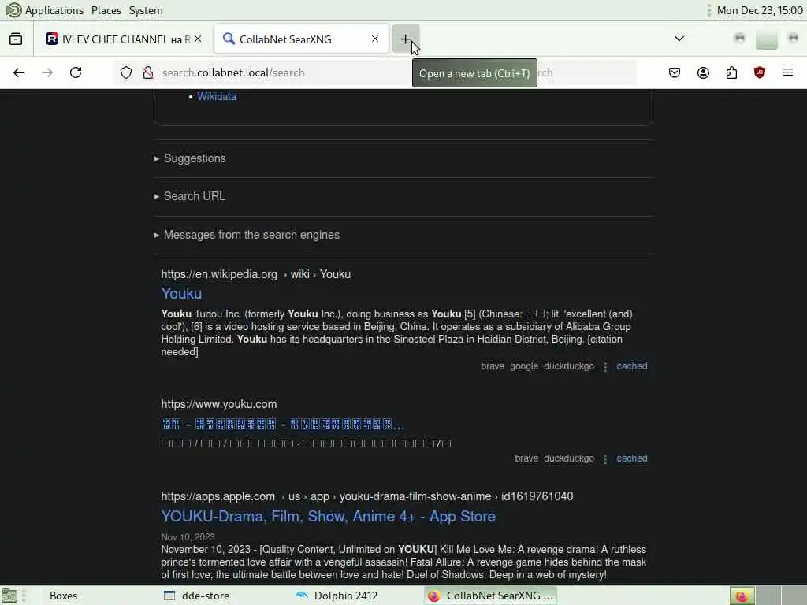Screen dimensions: 807x605
Task: Click the apps.apple.com result URL
Action: coord(367,496)
